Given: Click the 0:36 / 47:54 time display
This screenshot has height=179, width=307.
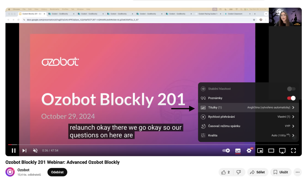Looking at the screenshot, I should pyautogui.click(x=50, y=150).
